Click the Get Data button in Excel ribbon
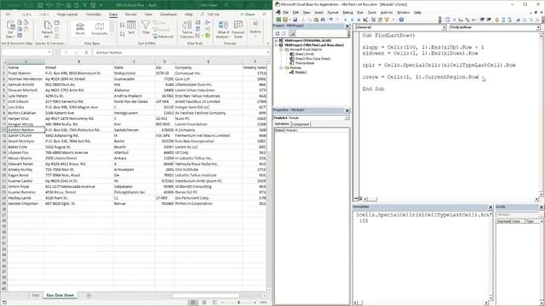 (10, 29)
